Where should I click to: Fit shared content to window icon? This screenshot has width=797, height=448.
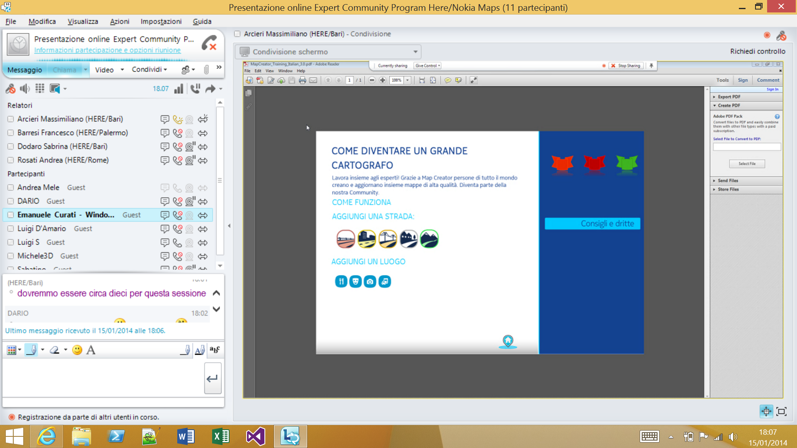tap(766, 411)
